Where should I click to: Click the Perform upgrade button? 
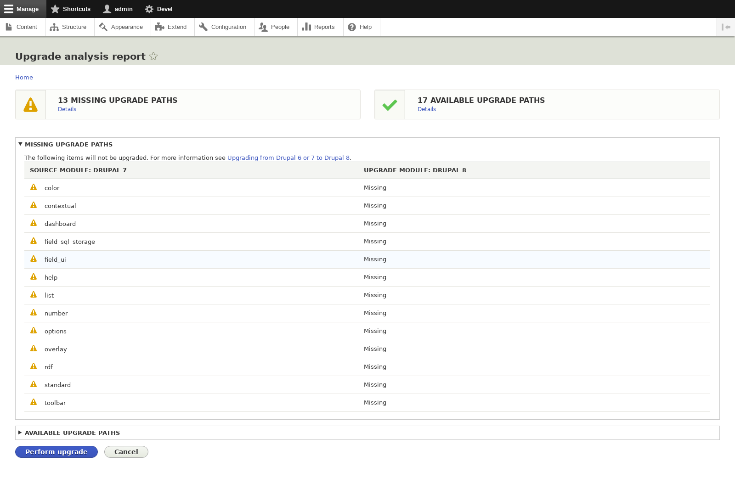coord(57,452)
